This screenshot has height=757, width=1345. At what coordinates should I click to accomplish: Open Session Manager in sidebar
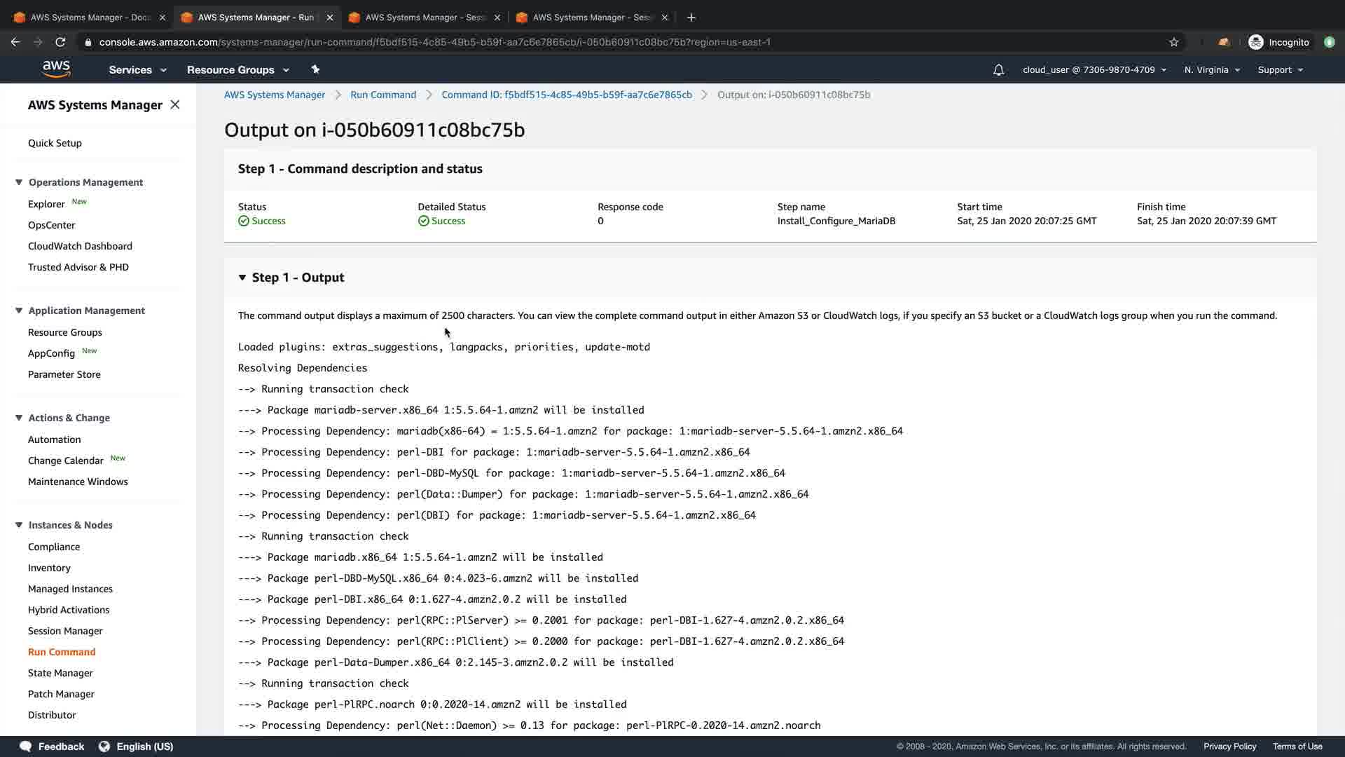(65, 631)
